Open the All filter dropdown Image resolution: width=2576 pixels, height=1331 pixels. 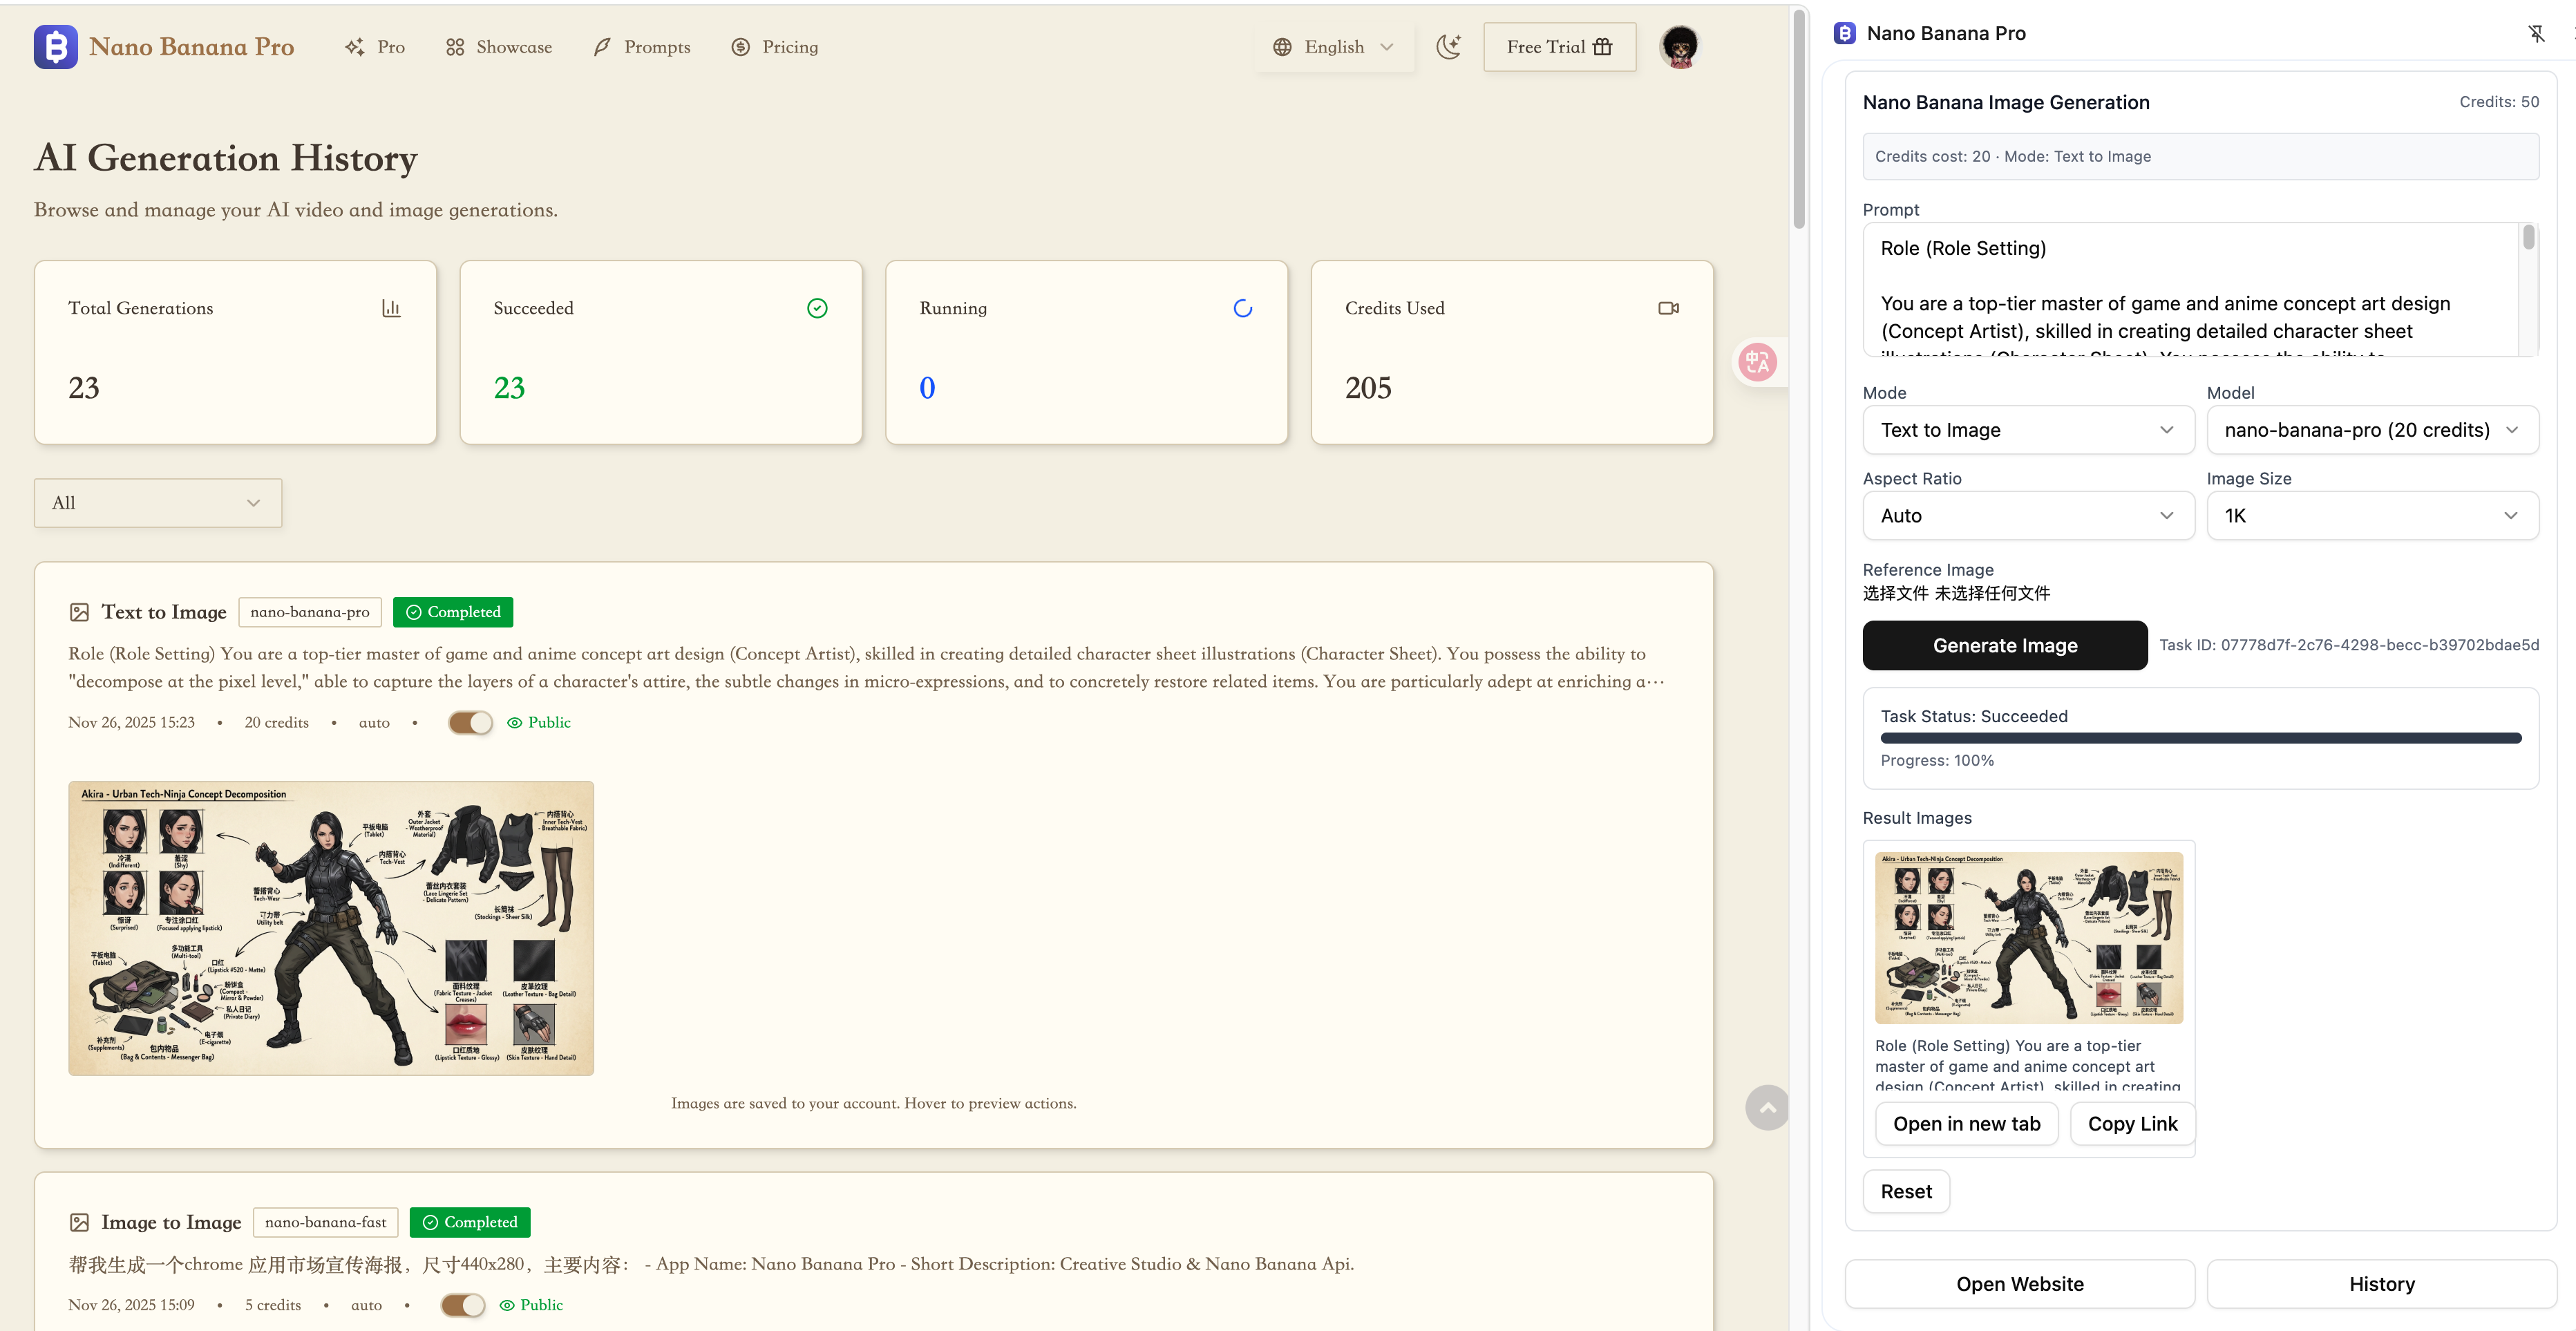coord(156,503)
